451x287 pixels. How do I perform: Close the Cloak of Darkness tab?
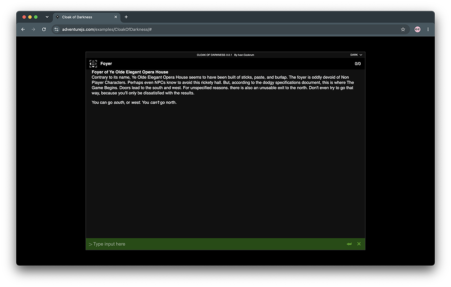point(116,17)
